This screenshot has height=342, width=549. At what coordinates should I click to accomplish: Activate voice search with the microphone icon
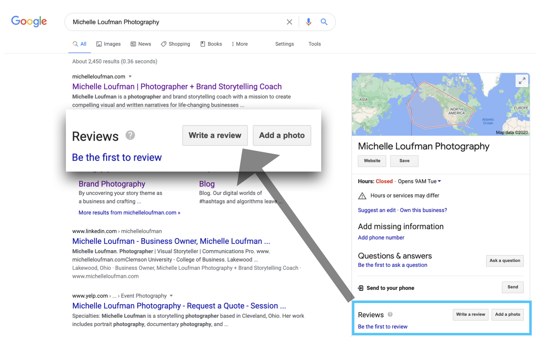click(308, 22)
